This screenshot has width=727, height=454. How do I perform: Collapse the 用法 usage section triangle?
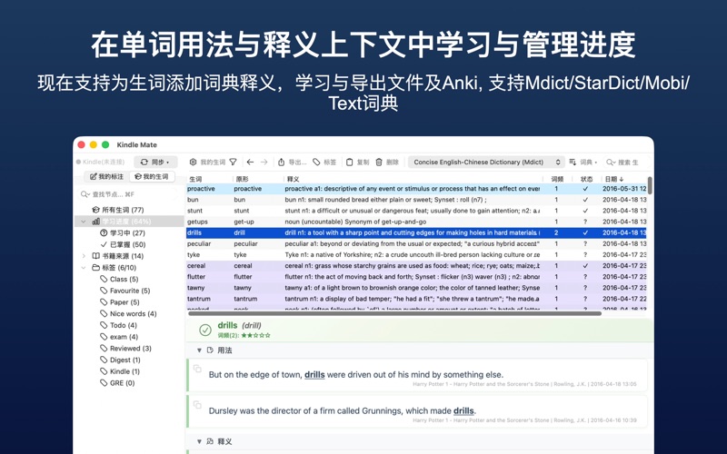tap(199, 350)
